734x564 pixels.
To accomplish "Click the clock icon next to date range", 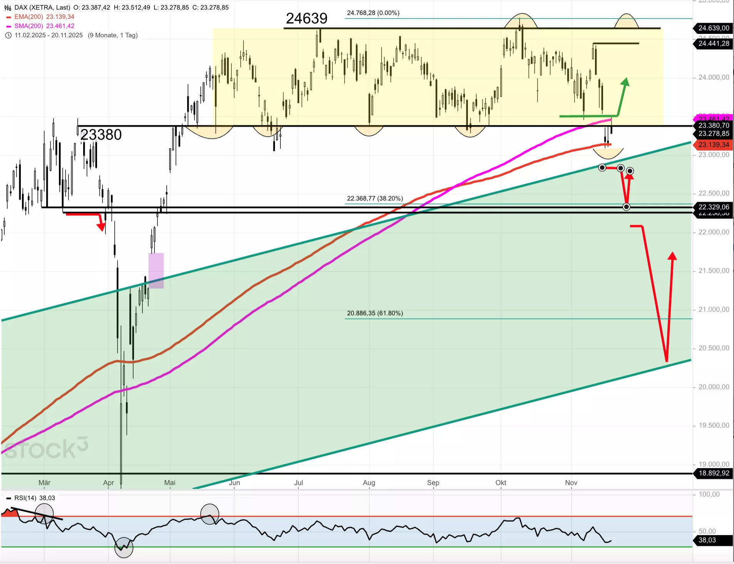I will point(8,35).
